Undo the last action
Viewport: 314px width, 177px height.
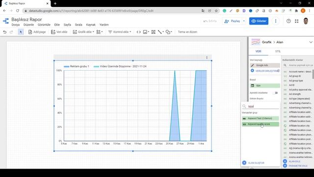tap(5, 32)
